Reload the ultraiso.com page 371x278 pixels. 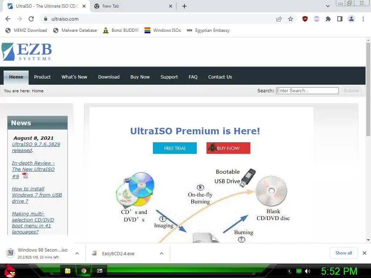pos(31,19)
